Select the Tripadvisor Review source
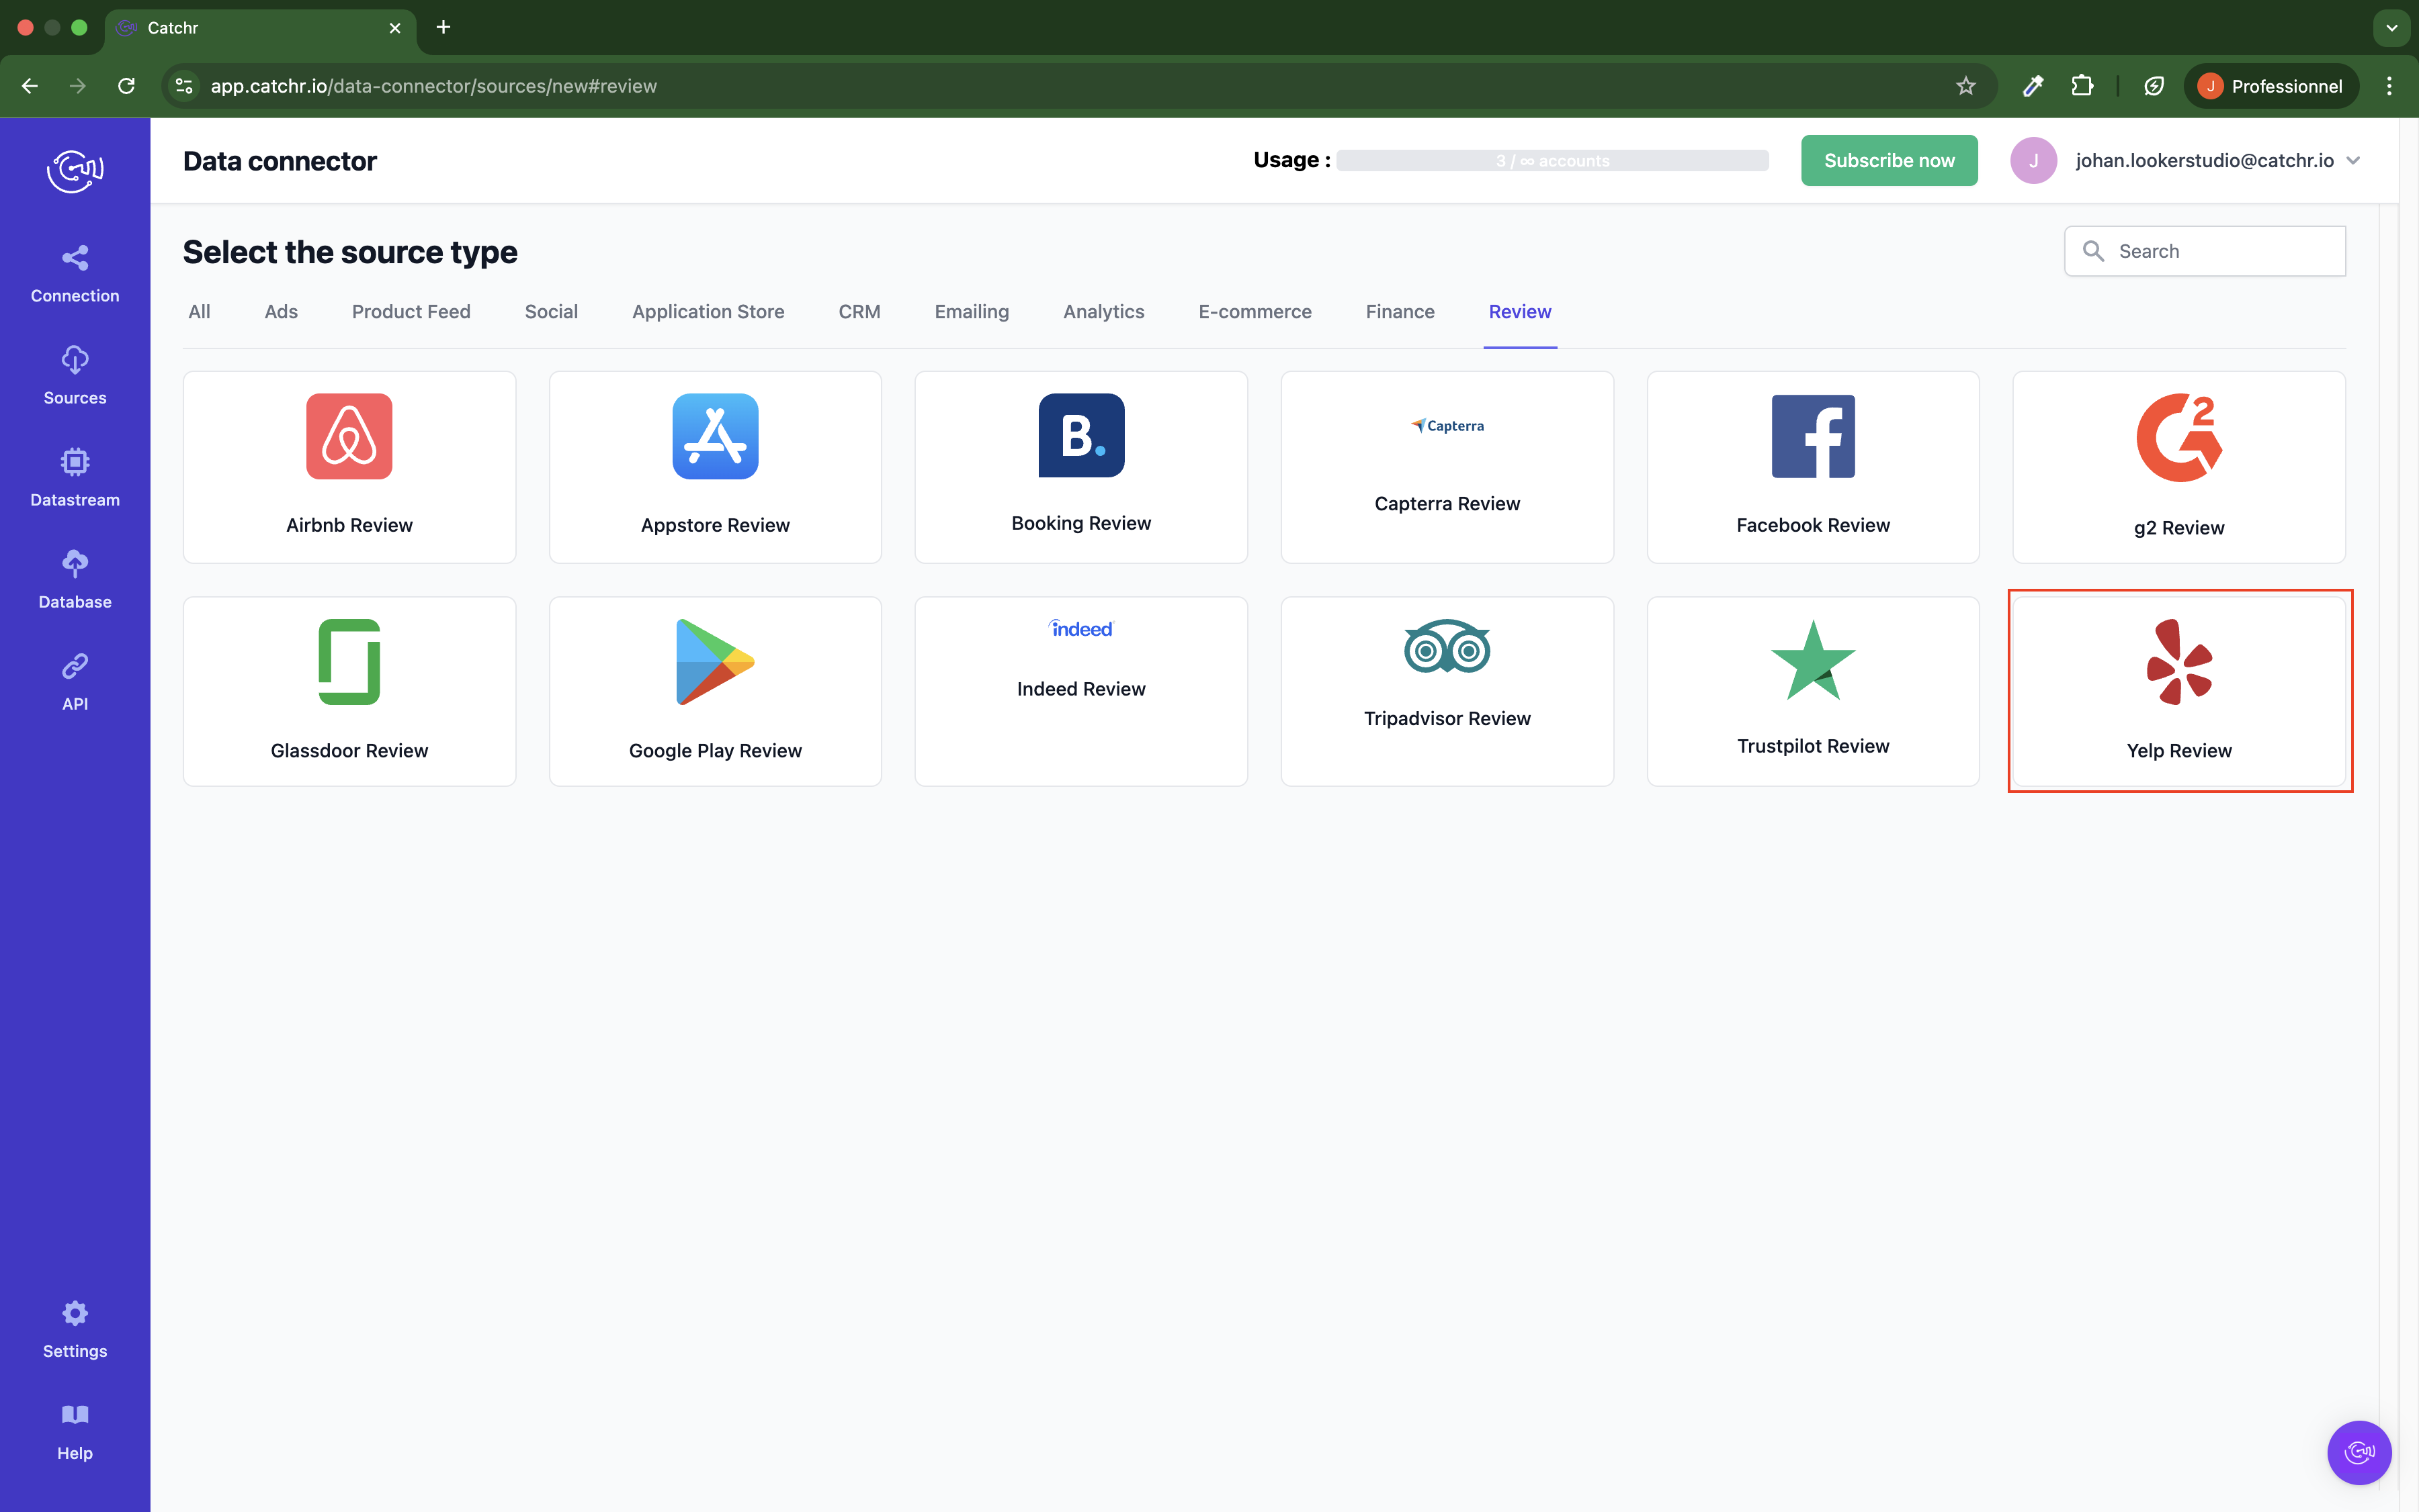 point(1447,691)
